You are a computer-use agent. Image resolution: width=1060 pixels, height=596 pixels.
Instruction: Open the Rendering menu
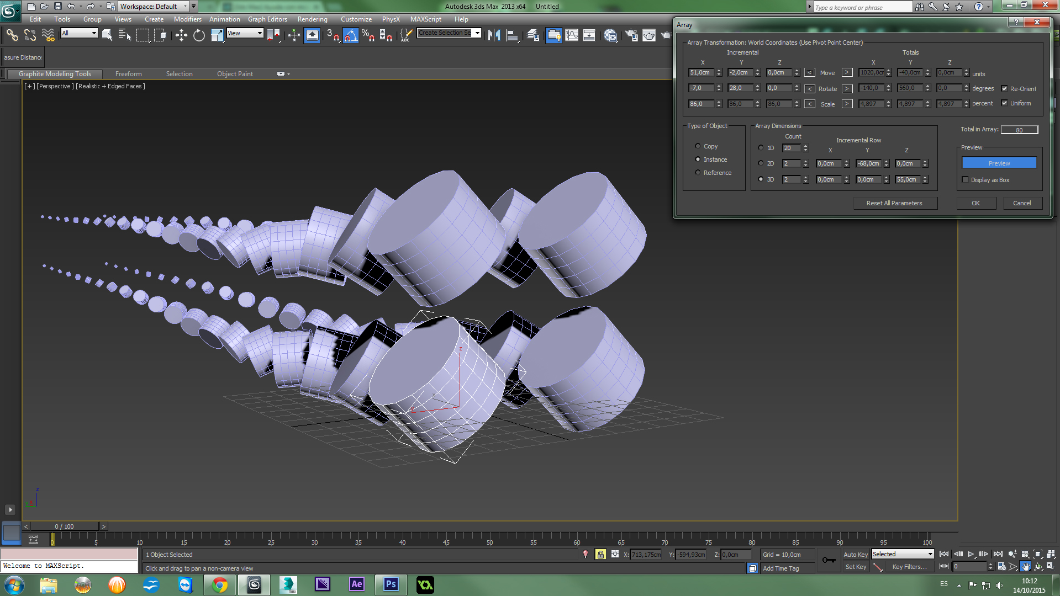point(312,19)
